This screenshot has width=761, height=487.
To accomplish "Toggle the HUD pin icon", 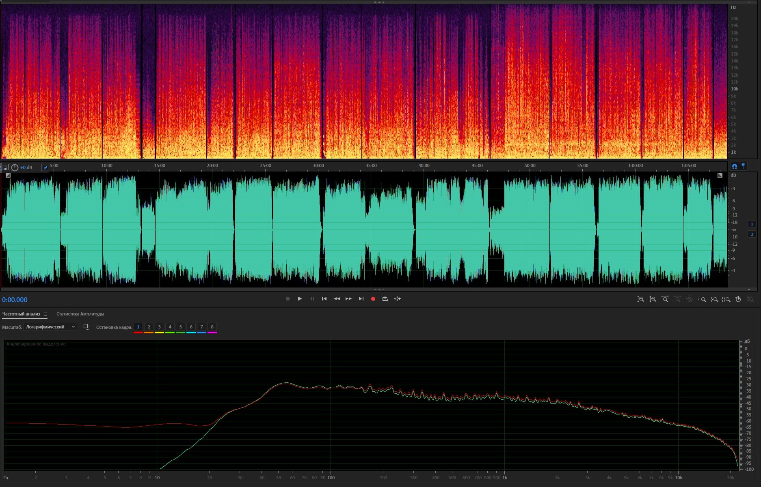I will coord(45,167).
